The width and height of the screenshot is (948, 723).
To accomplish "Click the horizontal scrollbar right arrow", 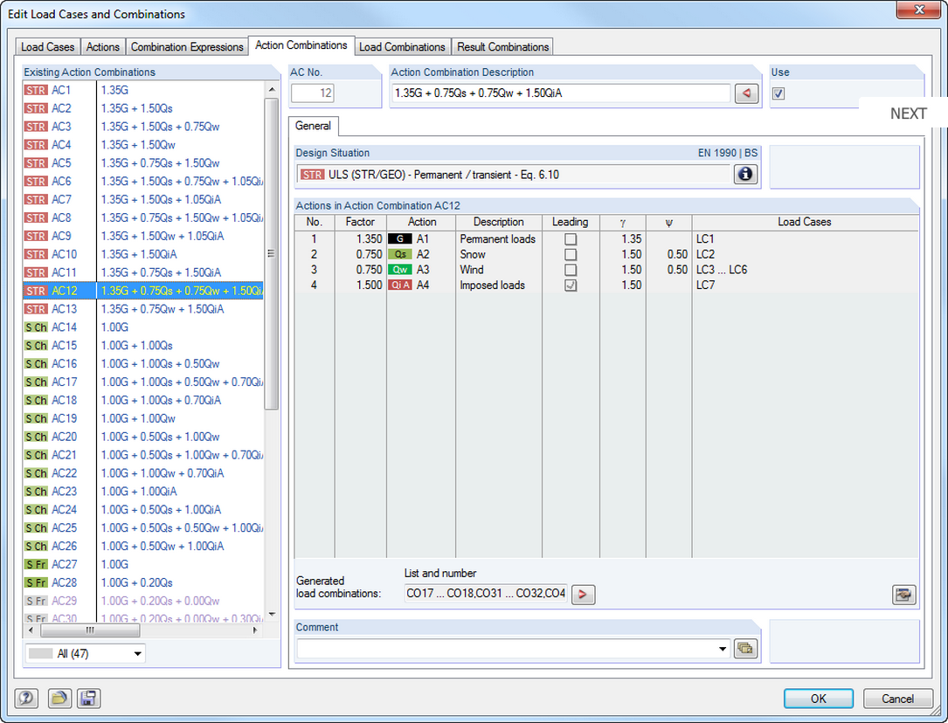I will click(255, 630).
